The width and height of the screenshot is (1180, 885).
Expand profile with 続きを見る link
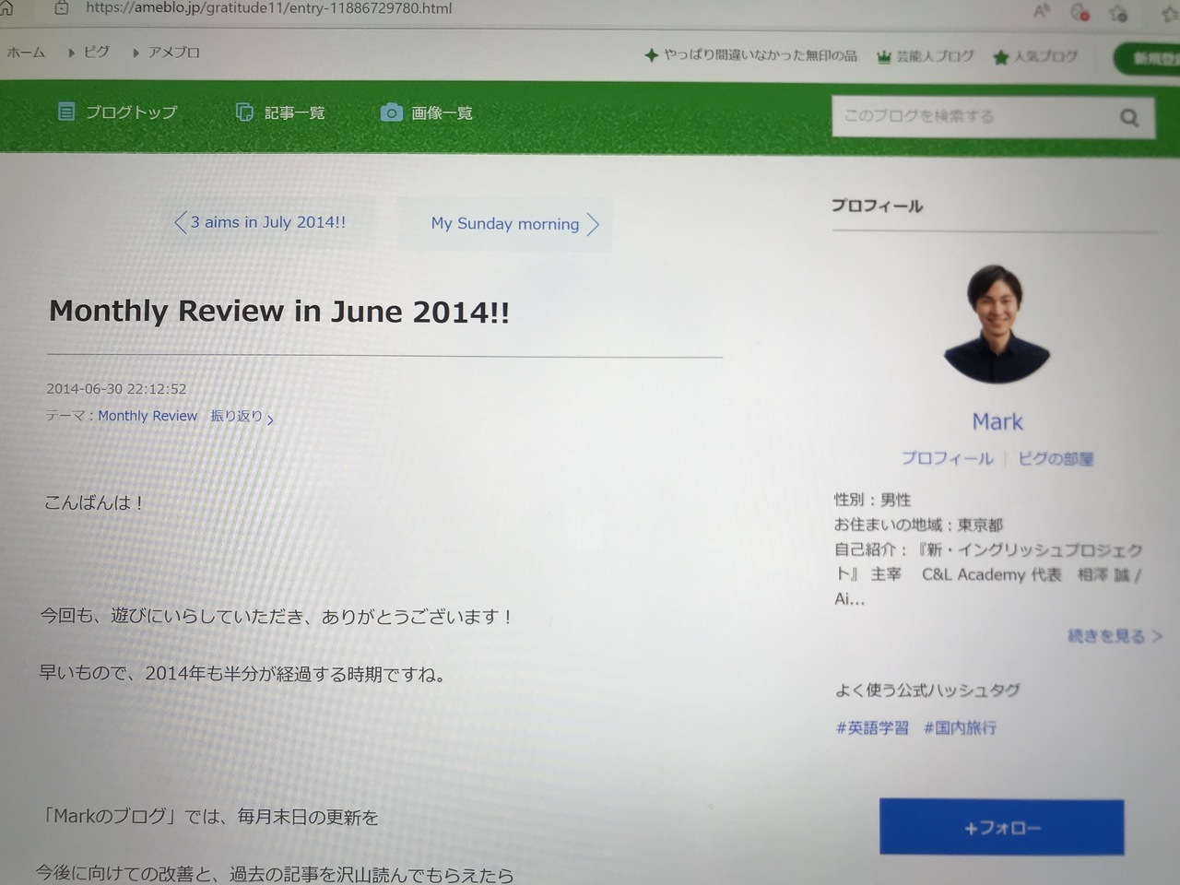point(1113,636)
